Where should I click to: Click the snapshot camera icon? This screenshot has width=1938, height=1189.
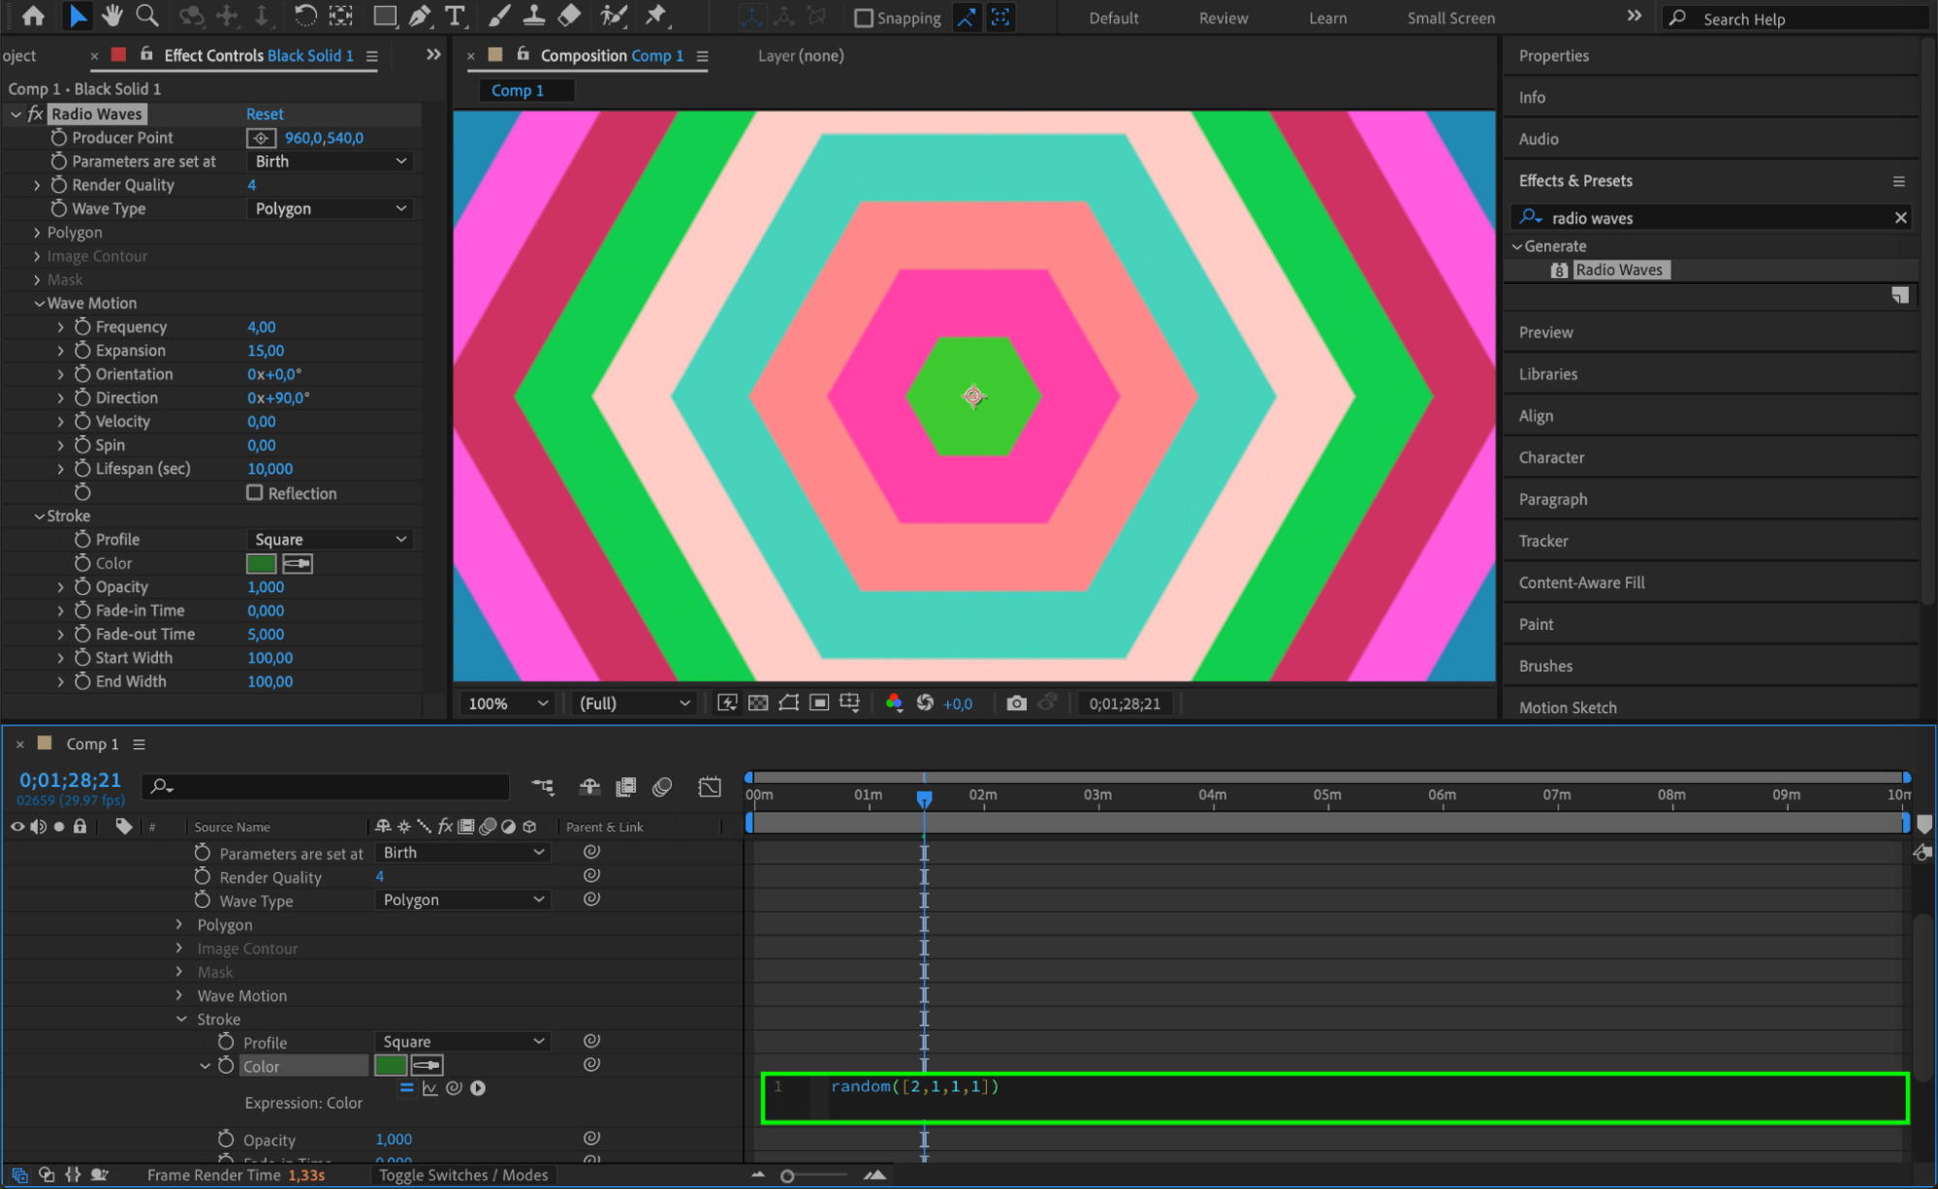[x=1016, y=704]
